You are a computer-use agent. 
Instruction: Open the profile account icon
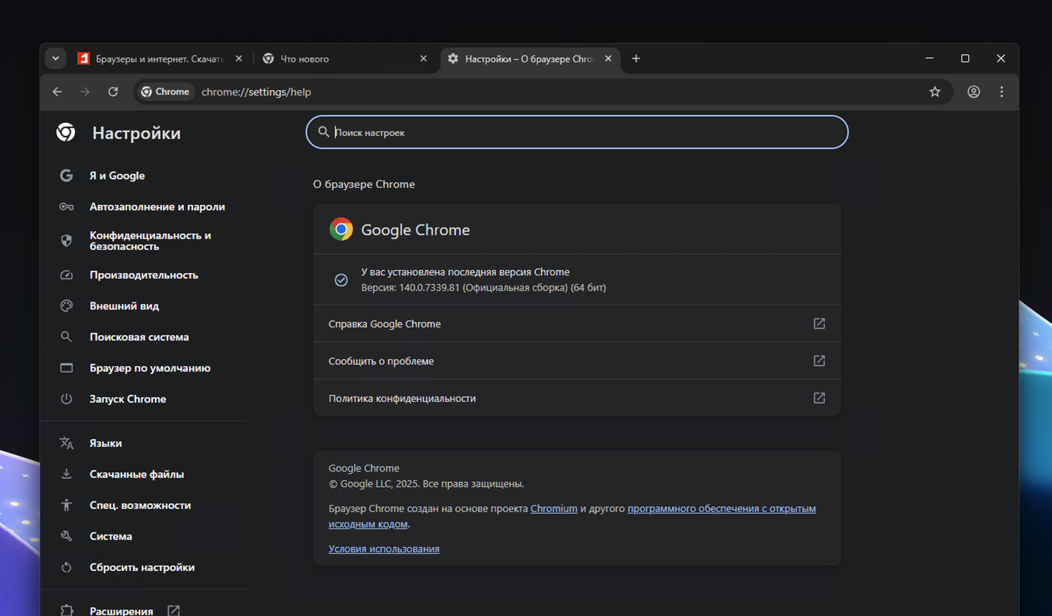click(973, 92)
